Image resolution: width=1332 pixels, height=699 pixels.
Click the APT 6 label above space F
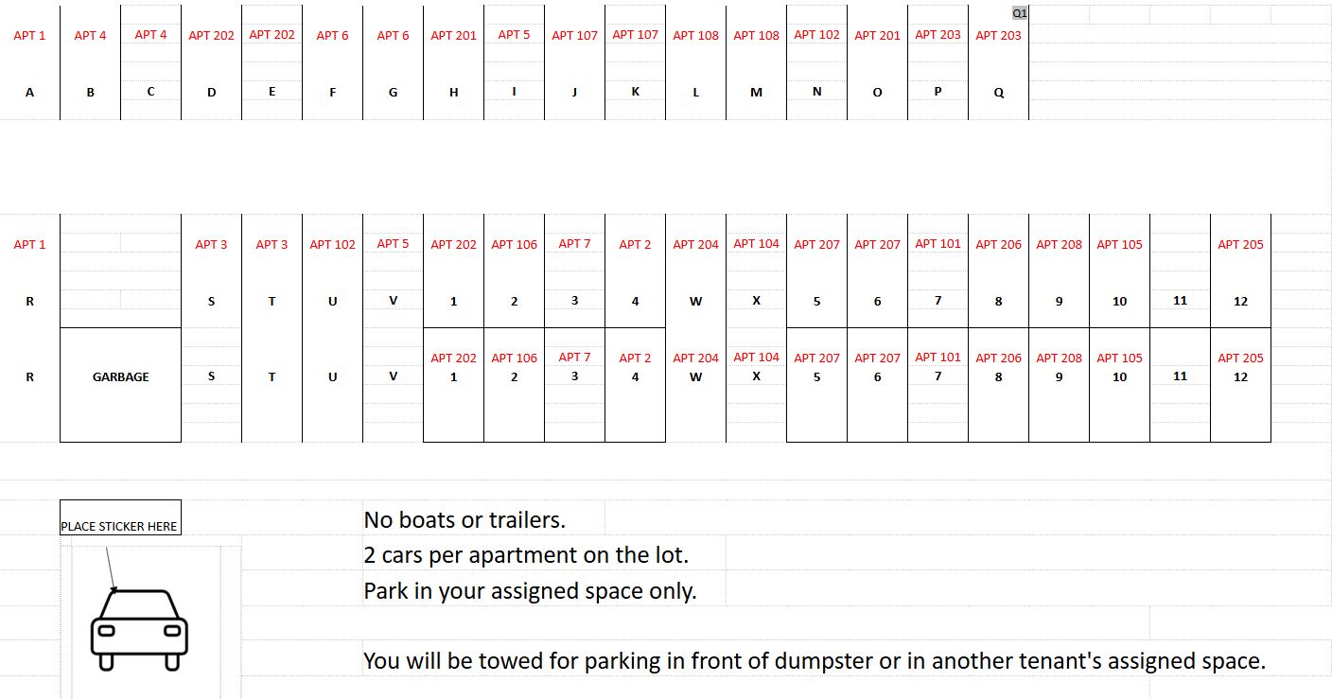point(332,36)
